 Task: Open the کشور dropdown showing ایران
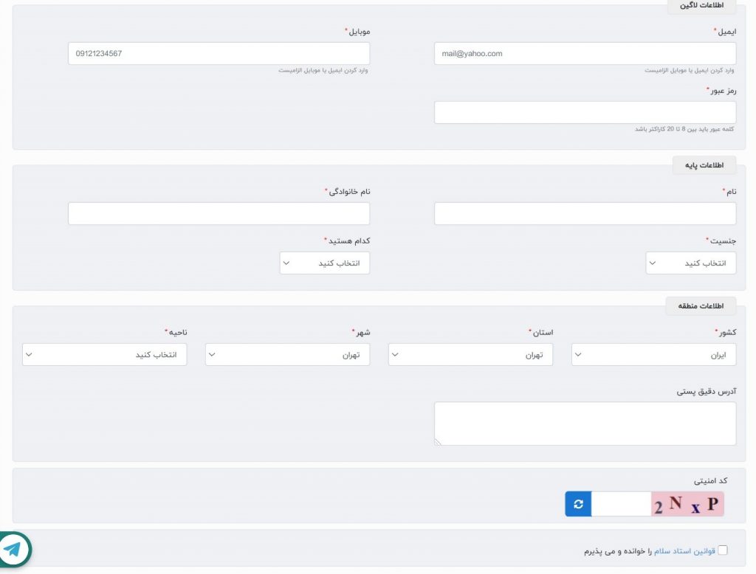click(654, 355)
